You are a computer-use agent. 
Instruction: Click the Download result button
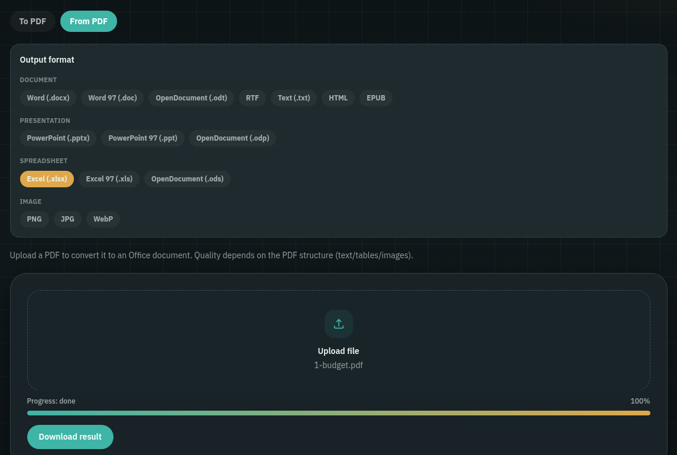pos(70,437)
